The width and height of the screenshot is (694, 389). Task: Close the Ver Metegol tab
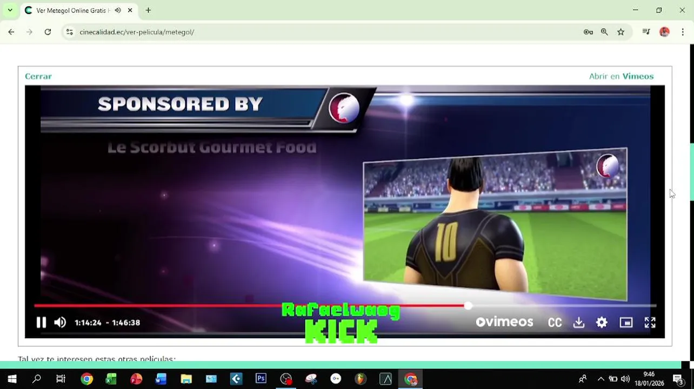[x=130, y=10]
